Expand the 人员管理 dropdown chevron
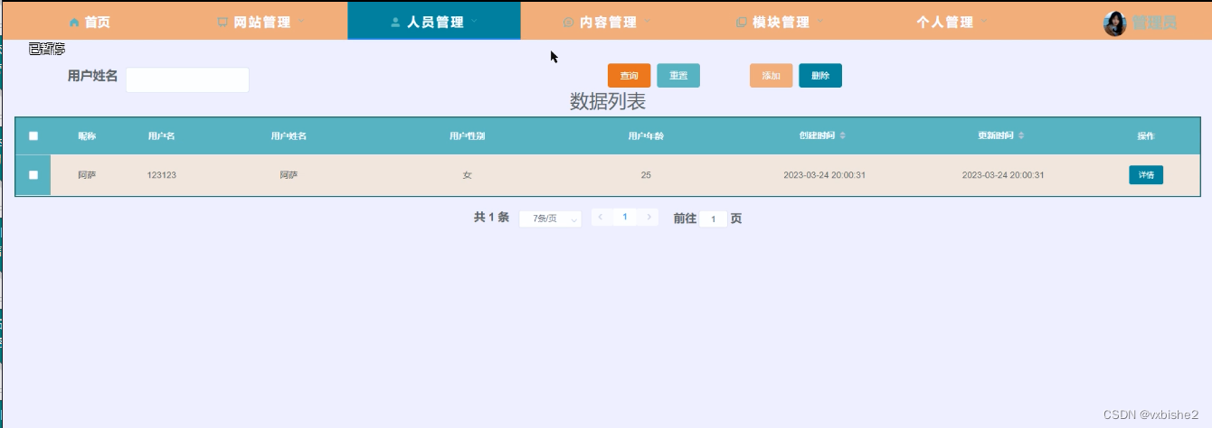 pyautogui.click(x=474, y=22)
